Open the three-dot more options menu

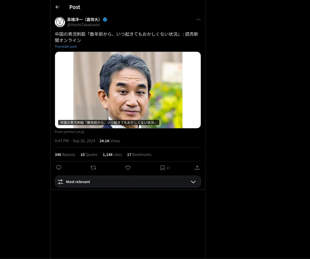198,19
